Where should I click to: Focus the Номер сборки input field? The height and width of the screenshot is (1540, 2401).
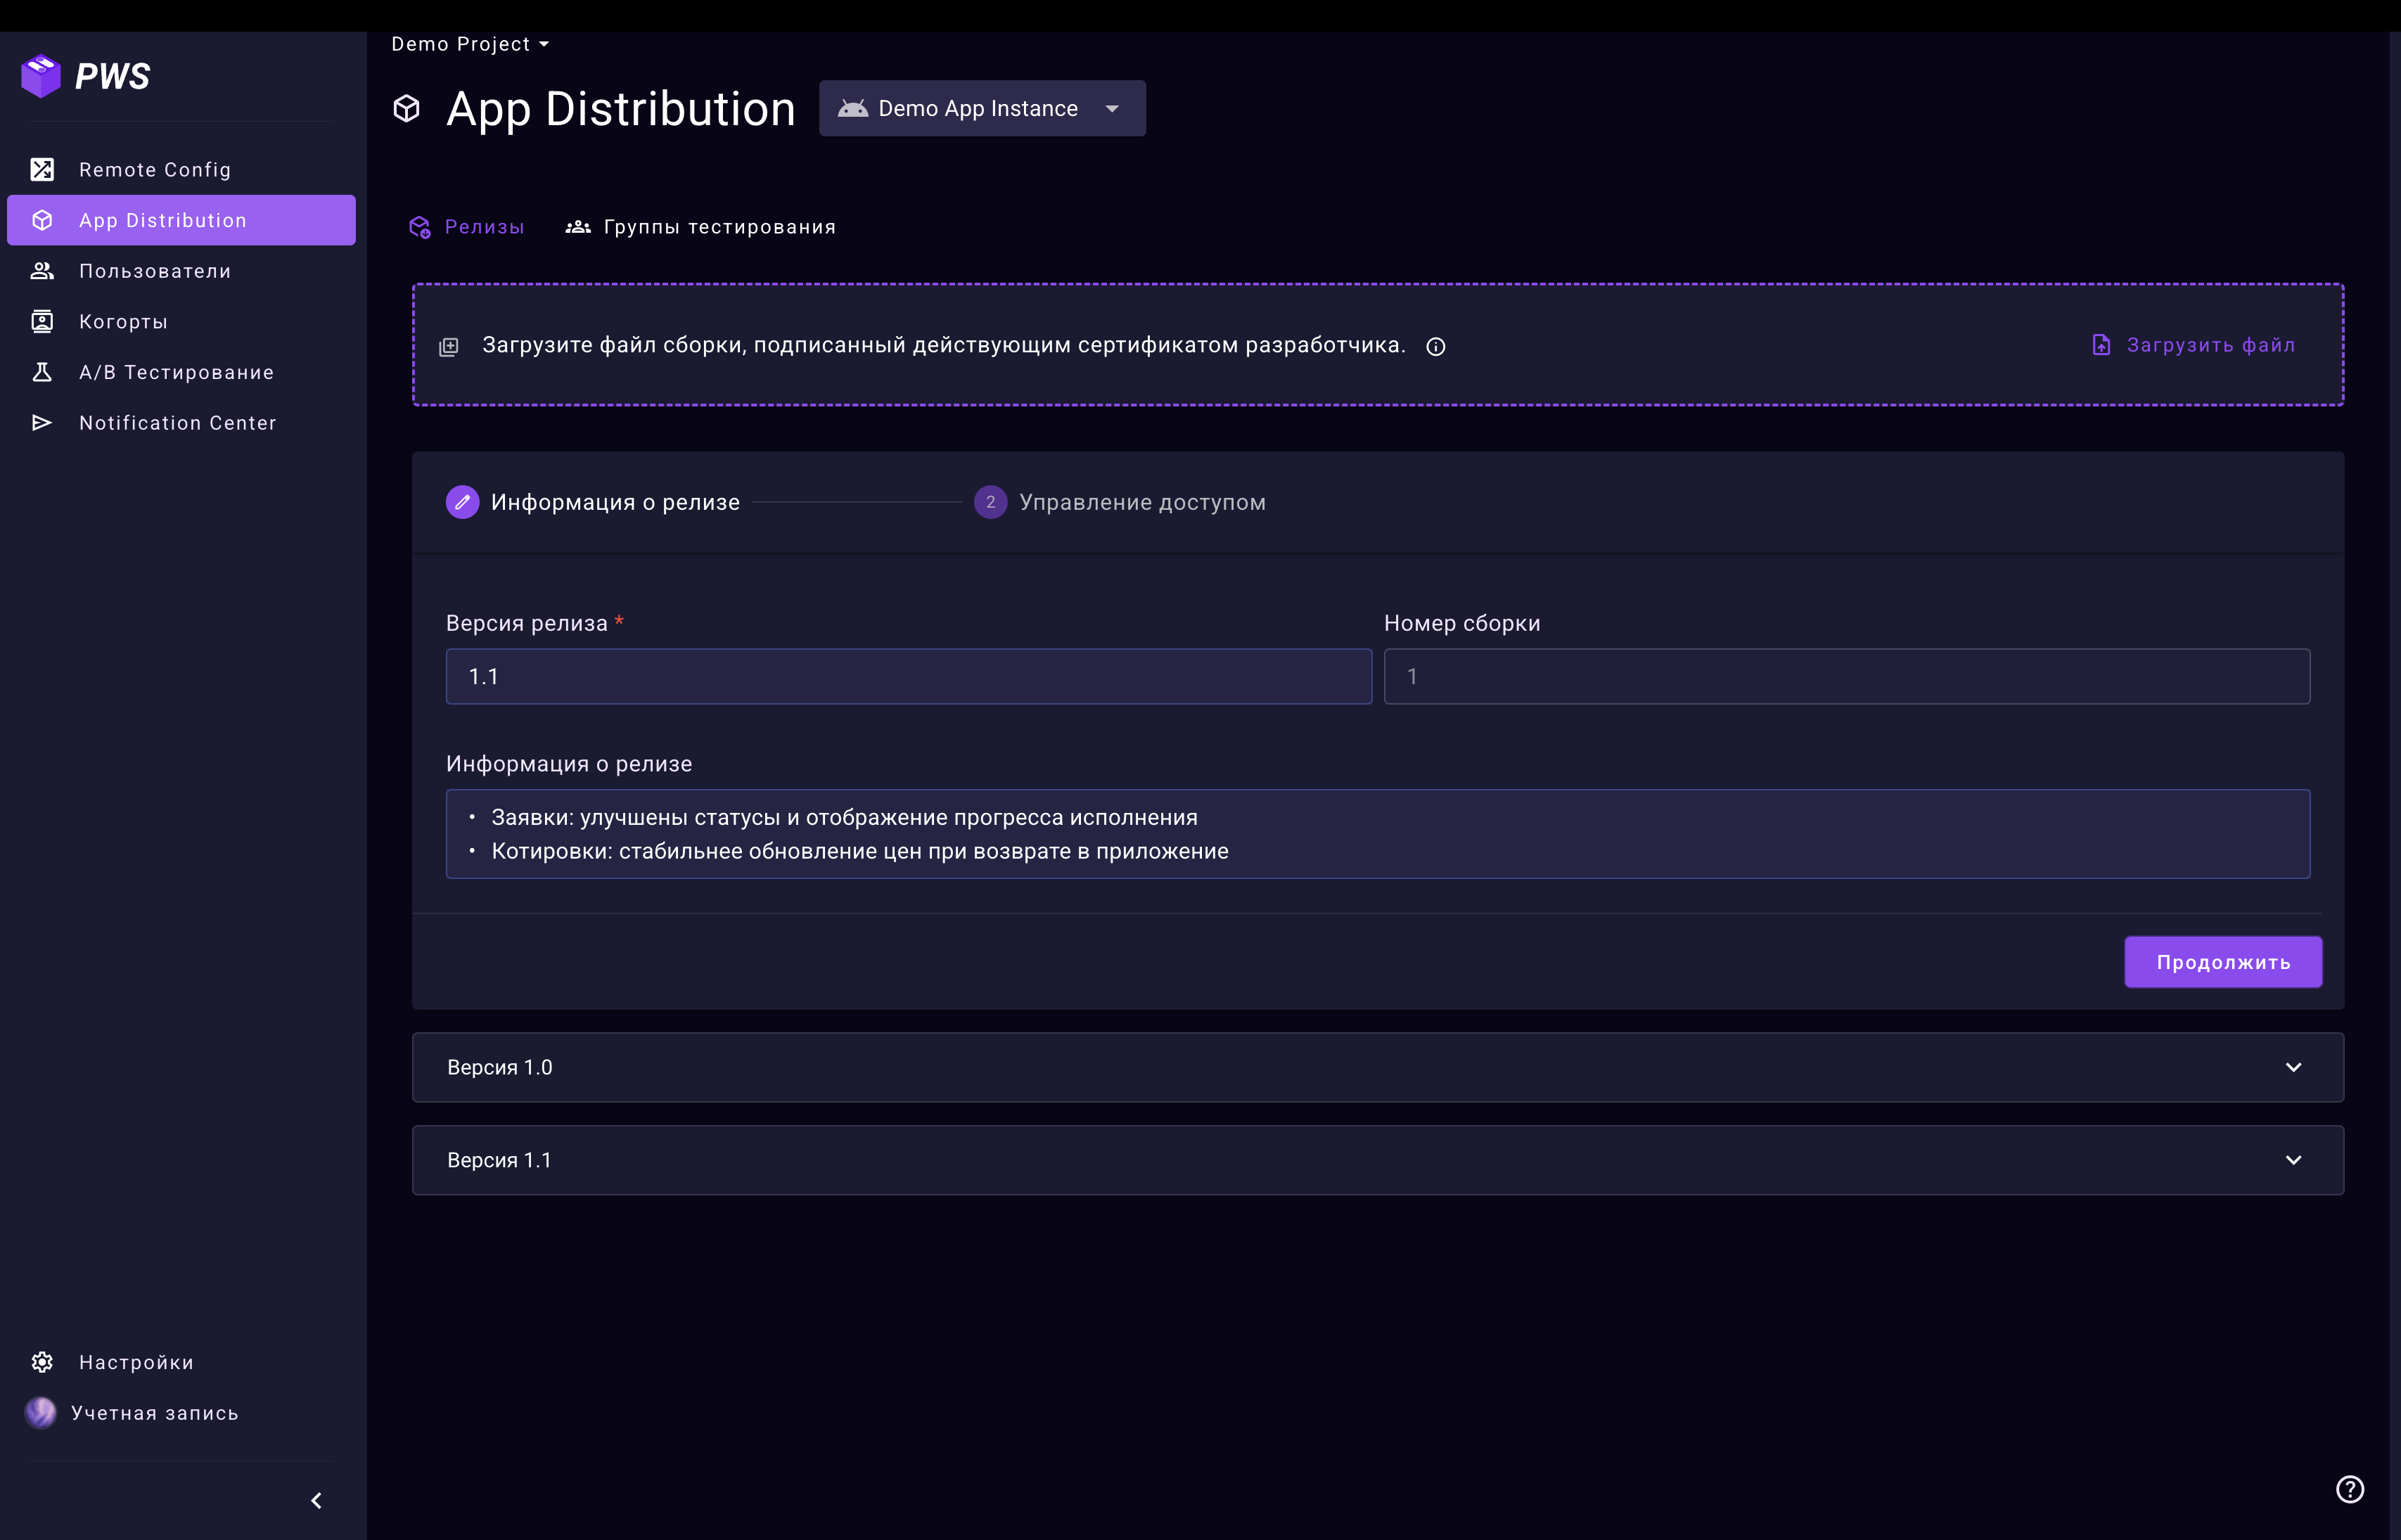[x=1846, y=677]
